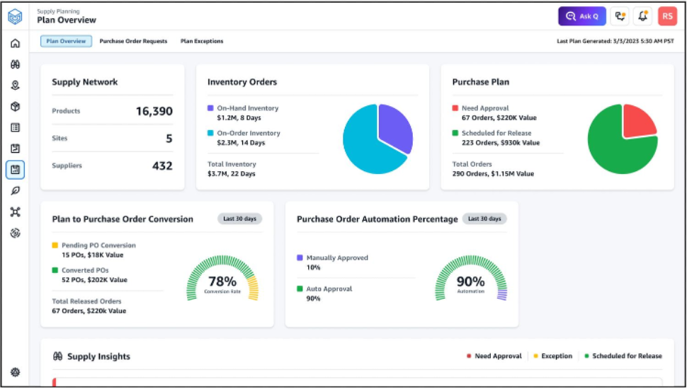Image resolution: width=687 pixels, height=389 pixels.
Task: Click the Purchase Order Automation Percentage title
Action: coord(377,219)
